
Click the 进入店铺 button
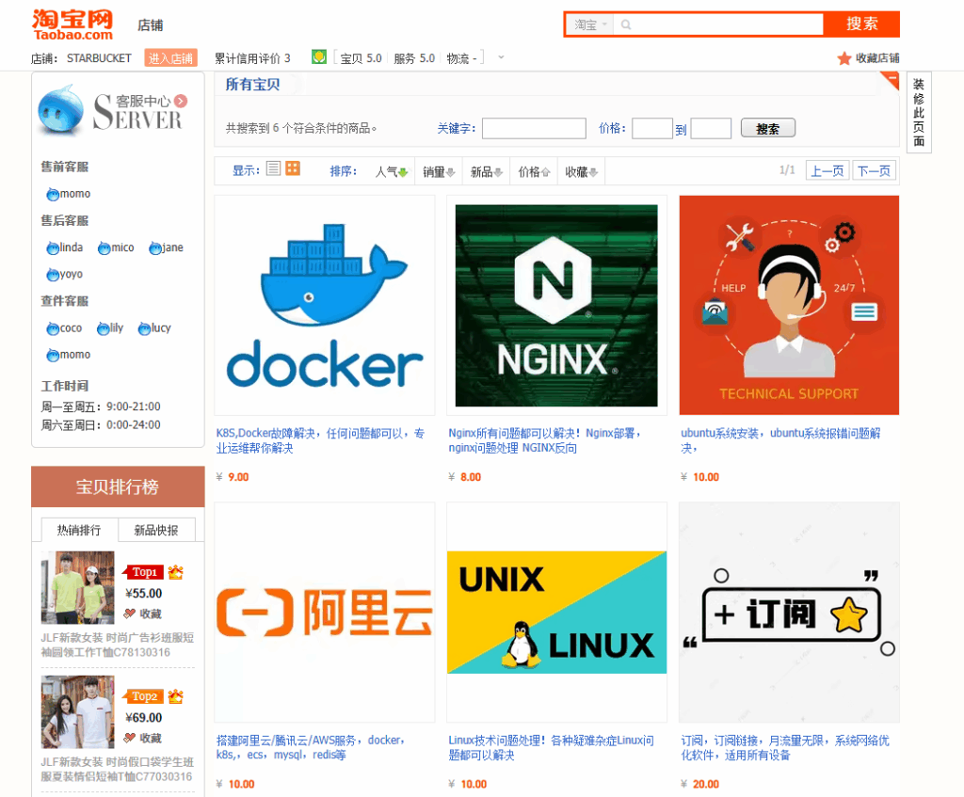coord(171,57)
